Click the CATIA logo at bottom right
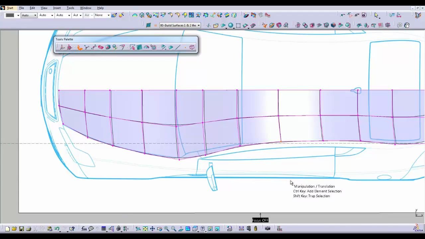 tap(418, 228)
